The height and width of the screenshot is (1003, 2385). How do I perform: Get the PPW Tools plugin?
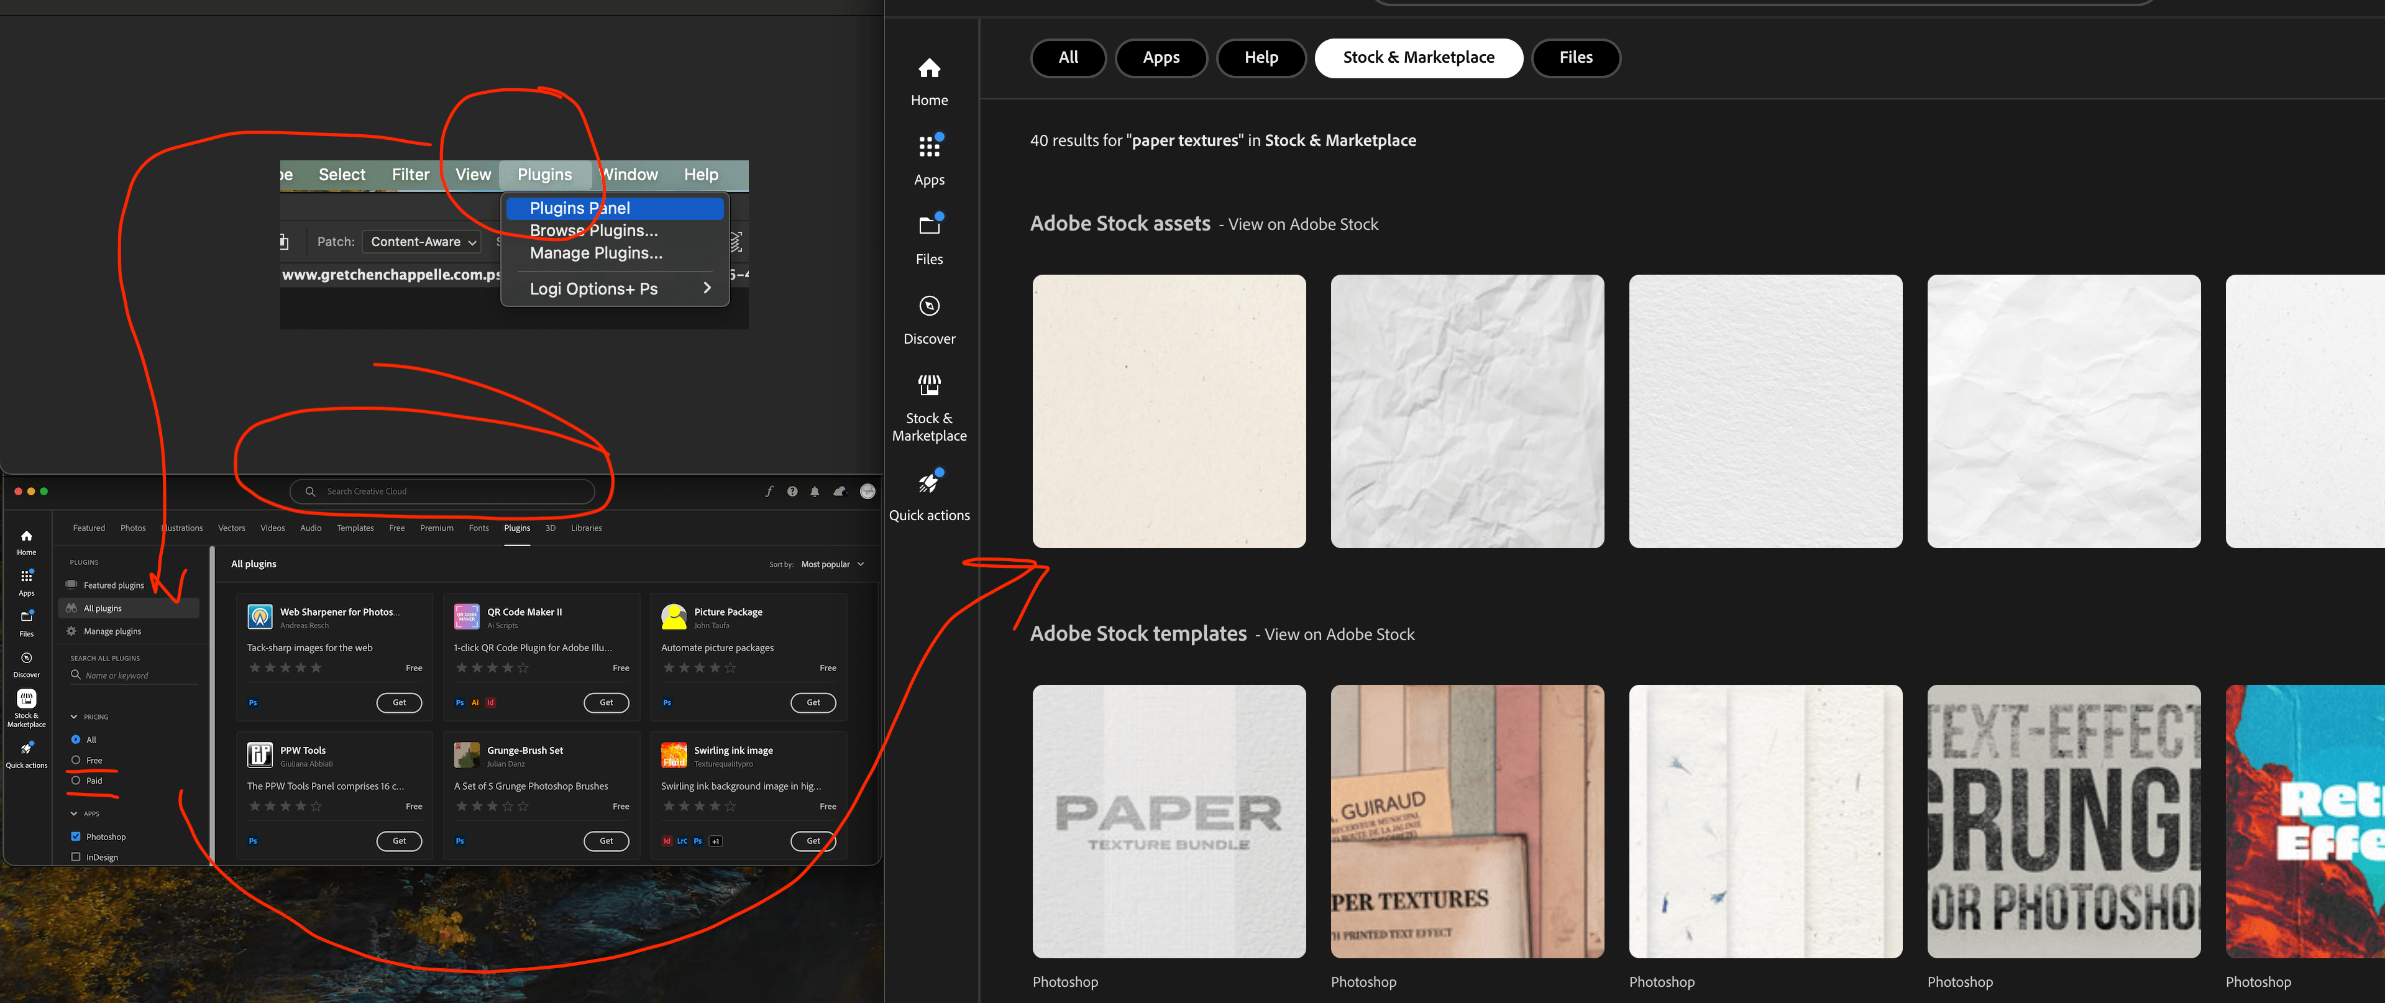[399, 841]
